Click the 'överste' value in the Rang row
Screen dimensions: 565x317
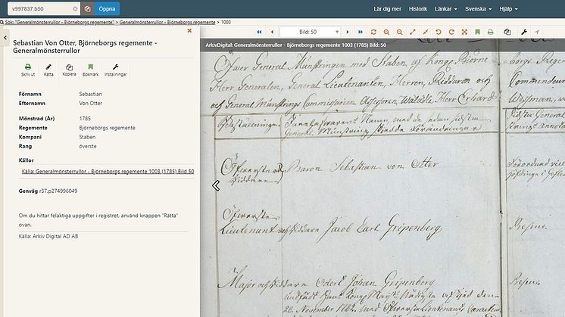tap(88, 147)
